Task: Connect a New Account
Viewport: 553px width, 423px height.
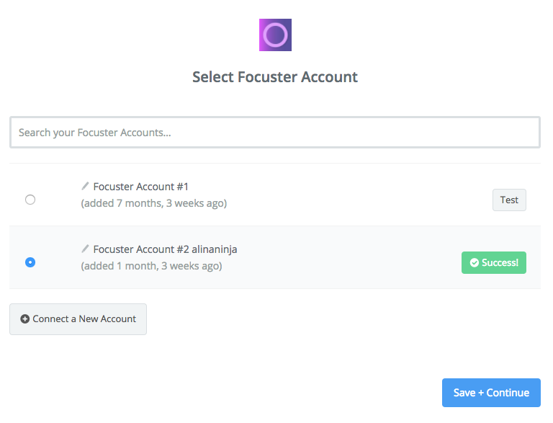Action: [x=78, y=319]
